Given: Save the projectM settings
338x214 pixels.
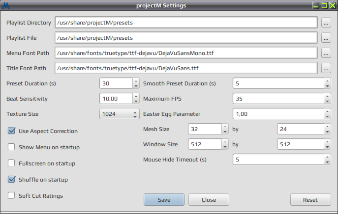Looking at the screenshot, I should 164,200.
